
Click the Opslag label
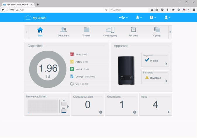(157, 35)
